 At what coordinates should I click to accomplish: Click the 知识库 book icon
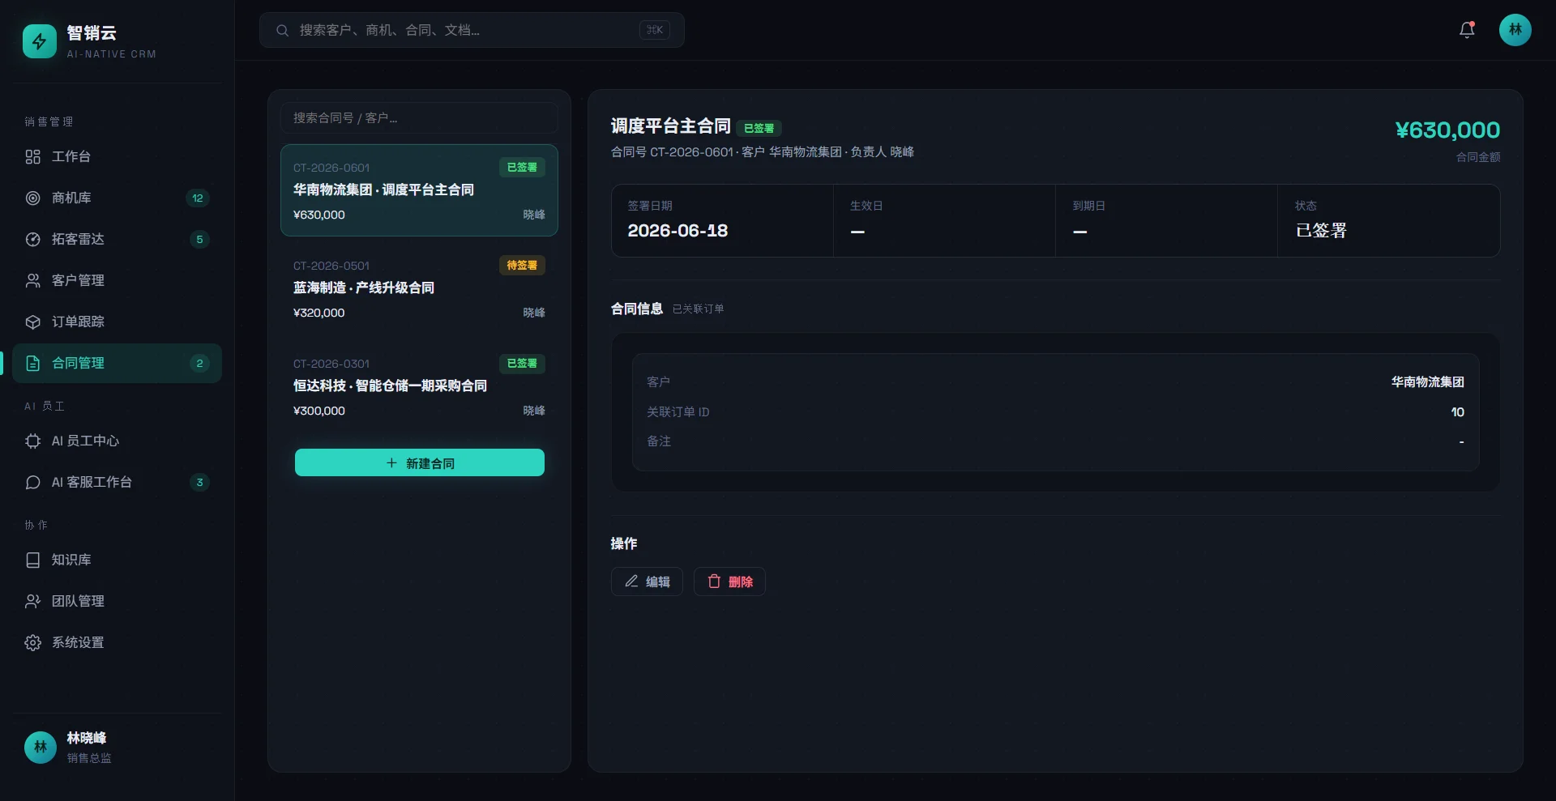pos(32,560)
